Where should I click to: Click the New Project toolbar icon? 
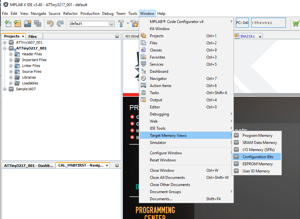click(18, 24)
